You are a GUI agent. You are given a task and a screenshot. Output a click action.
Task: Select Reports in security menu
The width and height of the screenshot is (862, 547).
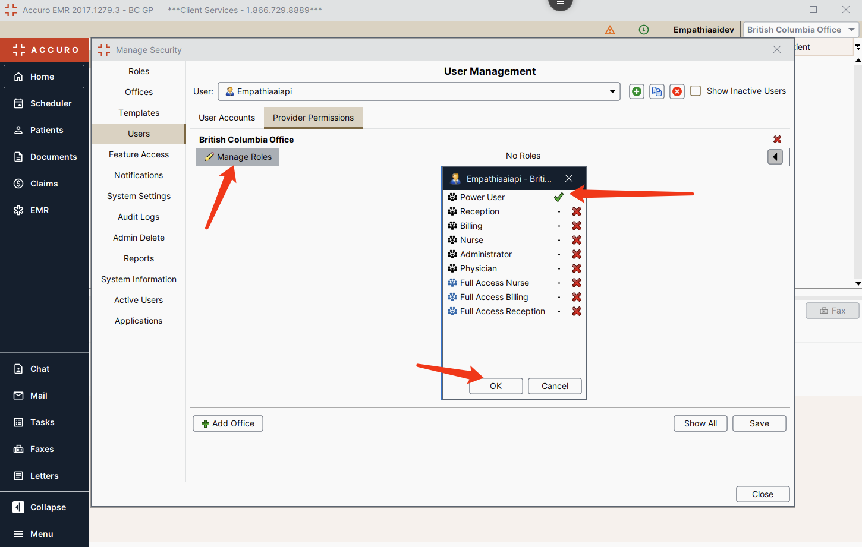[139, 258]
